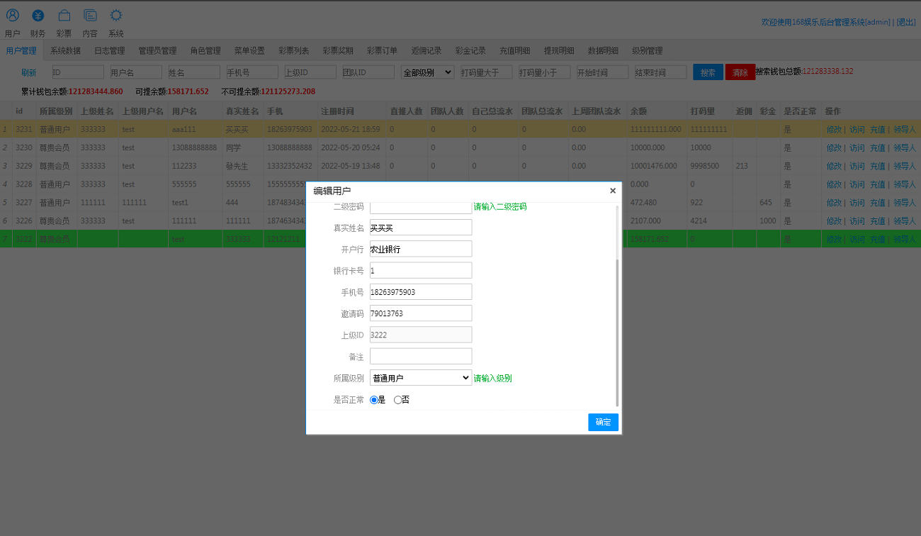Image resolution: width=921 pixels, height=536 pixels.
Task: Click the red 清除 clear button
Action: 740,72
